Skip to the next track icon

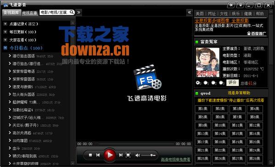pos(121,155)
